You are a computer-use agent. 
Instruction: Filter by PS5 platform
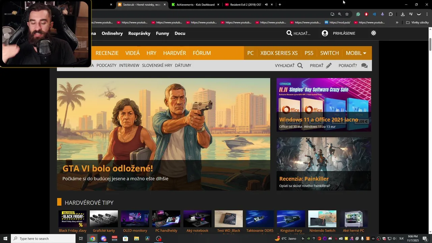click(x=309, y=53)
